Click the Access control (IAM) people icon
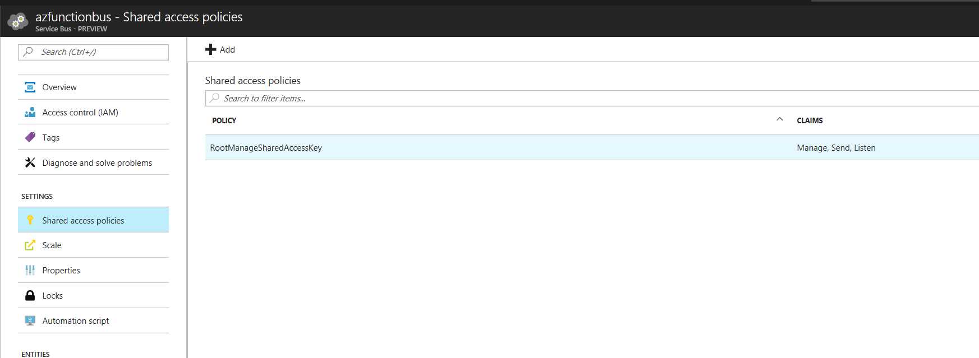The image size is (979, 358). tap(30, 112)
